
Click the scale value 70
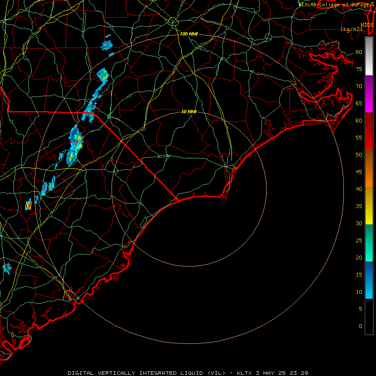(x=359, y=86)
